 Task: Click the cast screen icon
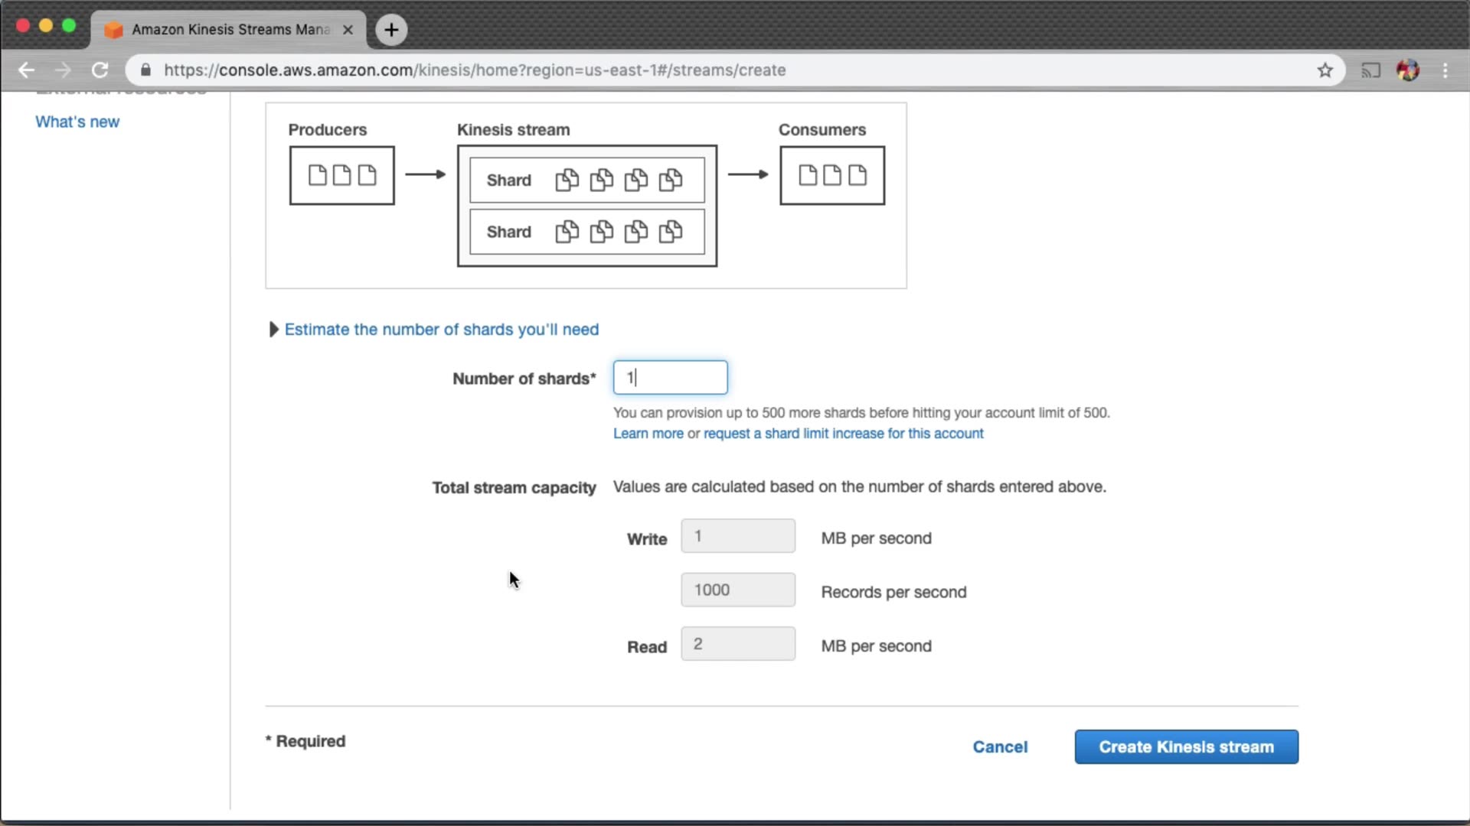point(1370,70)
